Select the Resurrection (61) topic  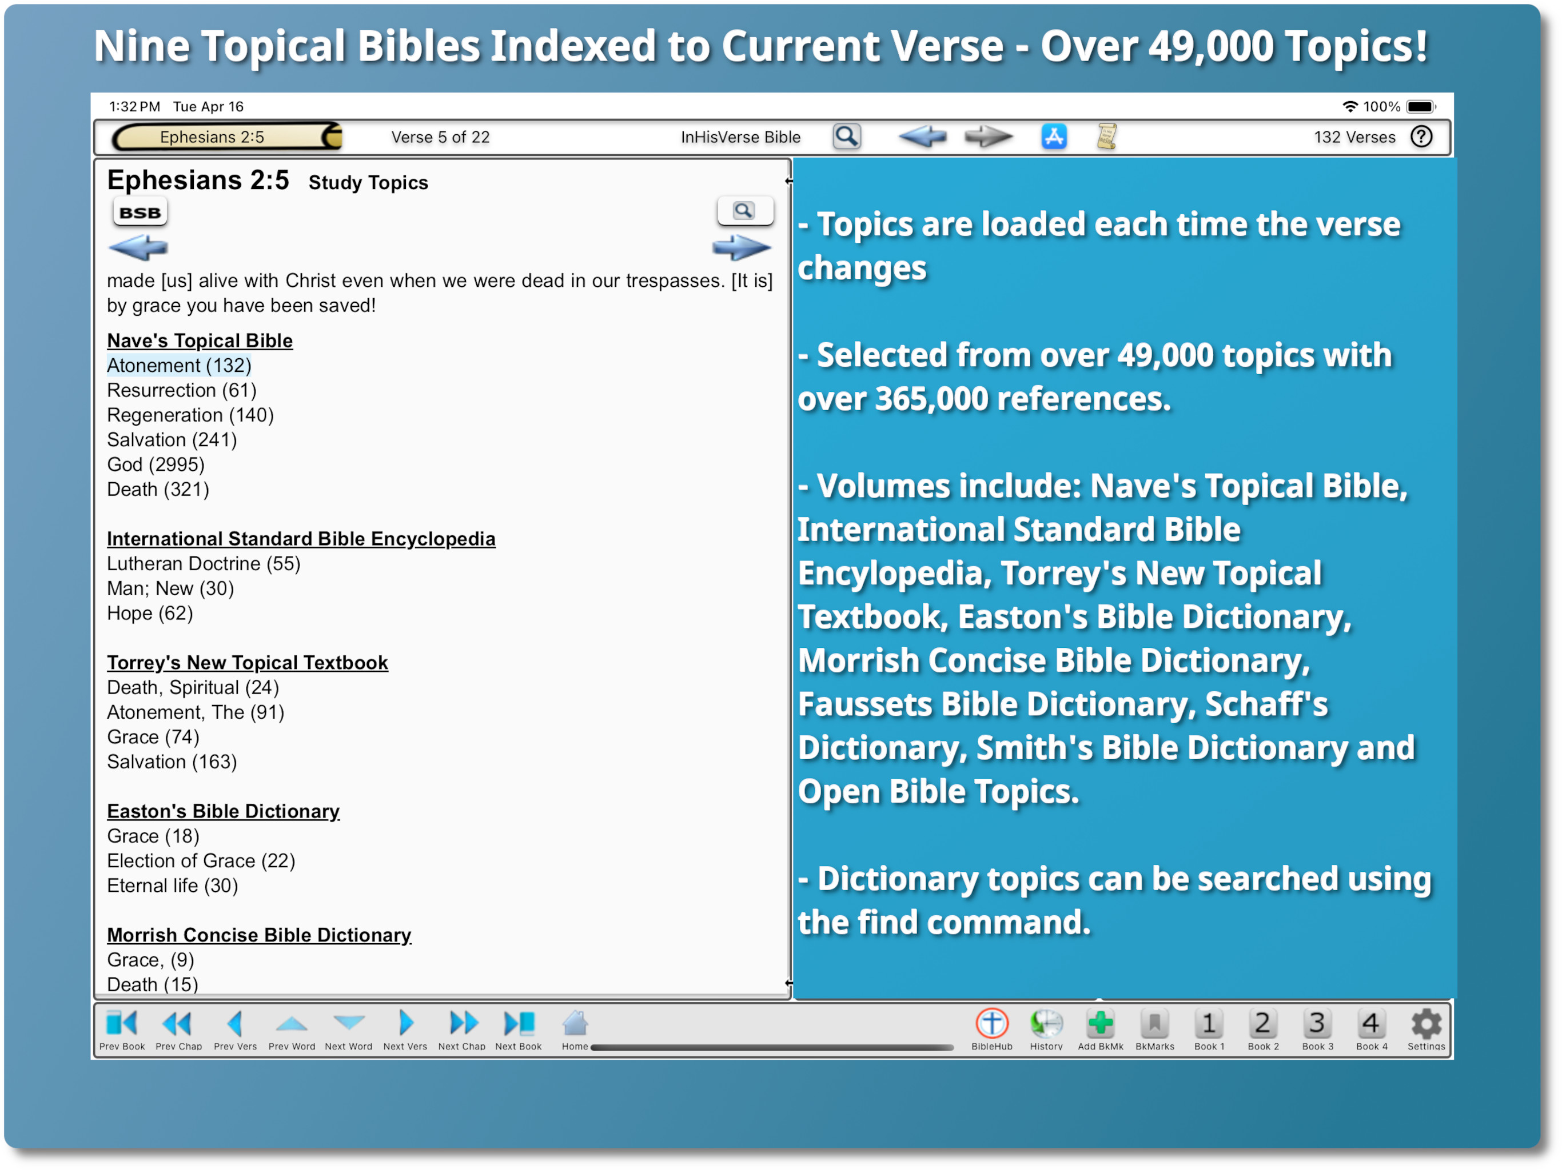[x=181, y=390]
